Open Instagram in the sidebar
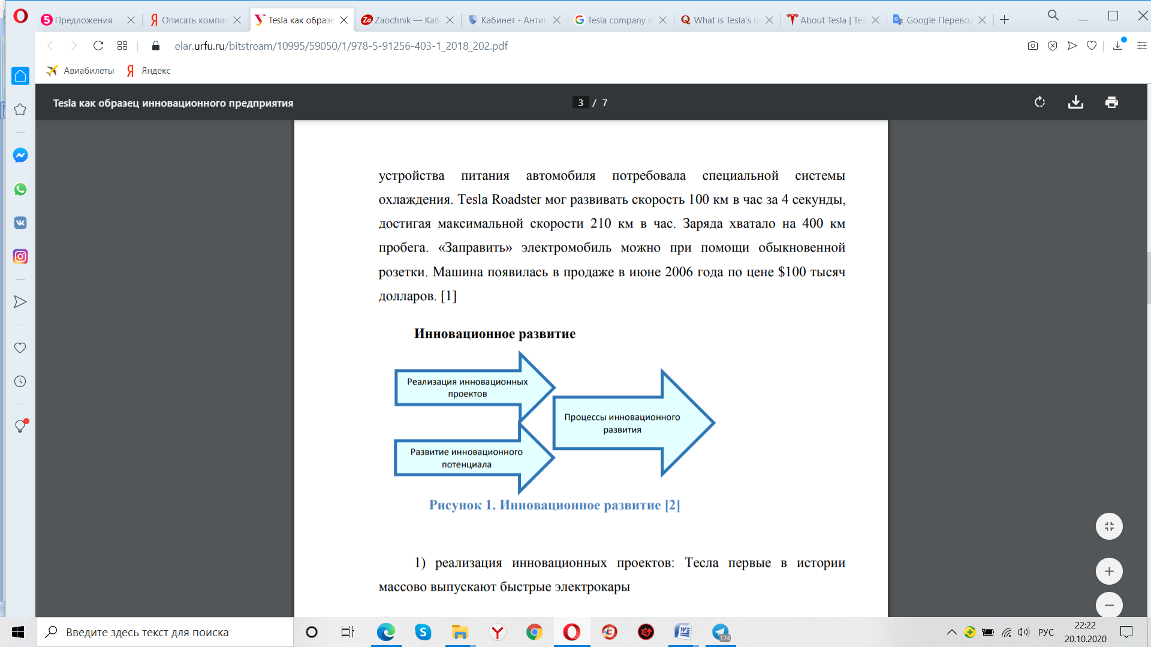This screenshot has height=647, width=1151. [x=20, y=256]
